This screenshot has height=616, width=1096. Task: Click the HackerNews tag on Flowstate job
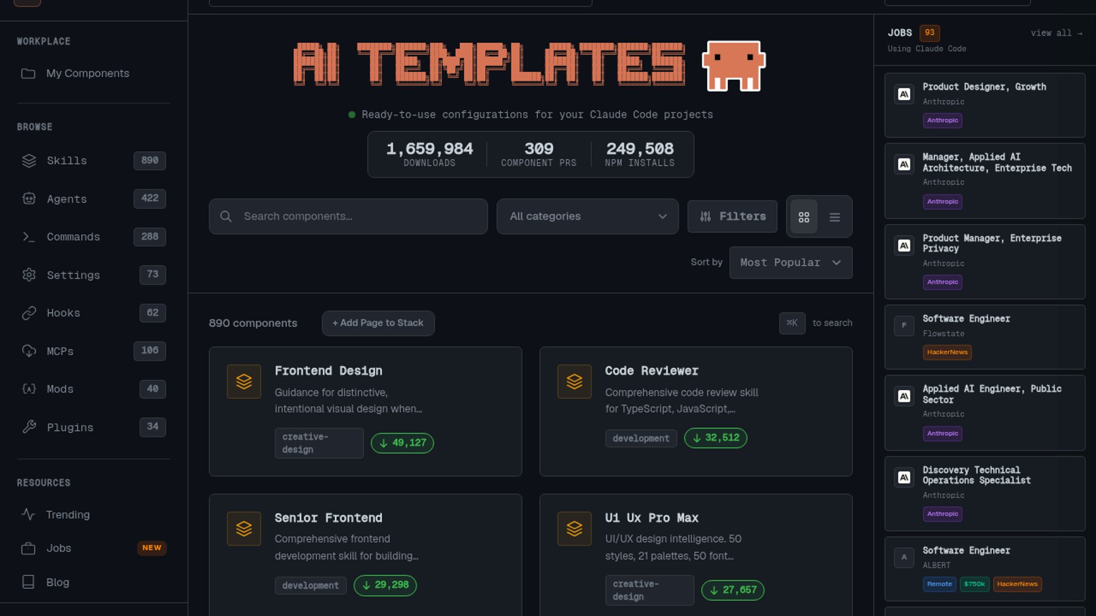[947, 352]
